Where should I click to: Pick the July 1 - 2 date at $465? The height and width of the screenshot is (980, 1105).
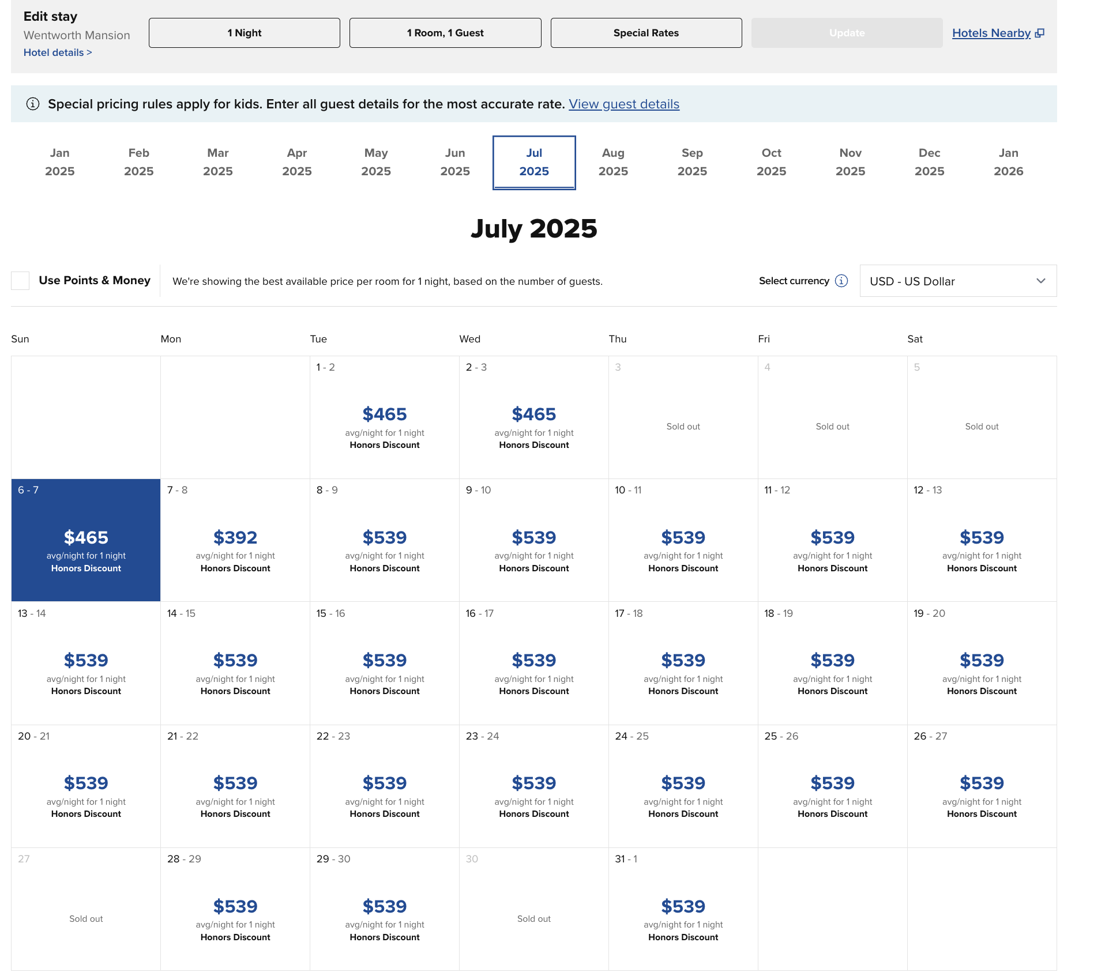384,417
